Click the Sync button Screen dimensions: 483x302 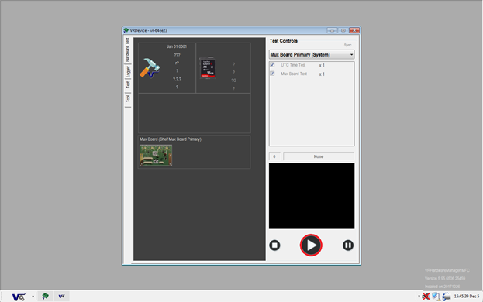pyautogui.click(x=347, y=45)
